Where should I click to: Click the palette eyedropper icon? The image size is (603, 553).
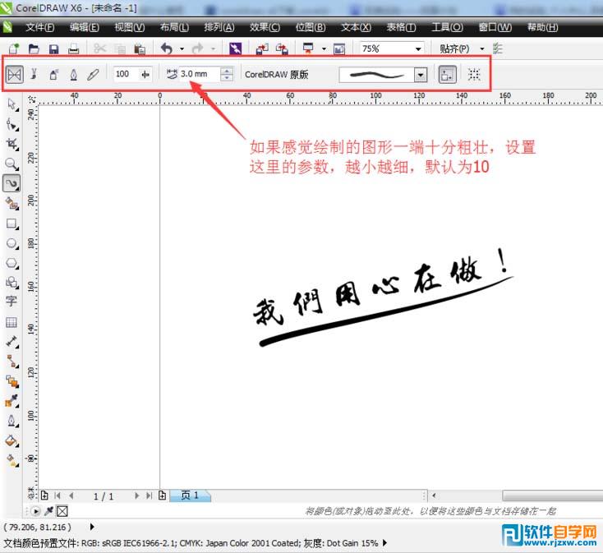coord(48,511)
